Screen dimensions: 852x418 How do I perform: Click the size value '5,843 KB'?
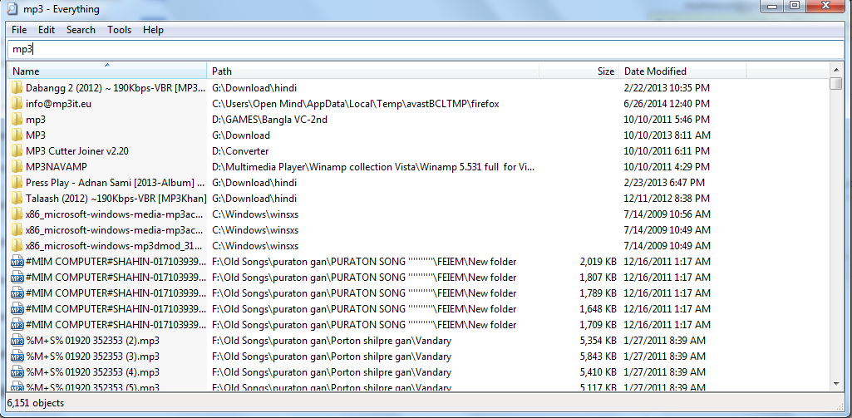pos(598,357)
